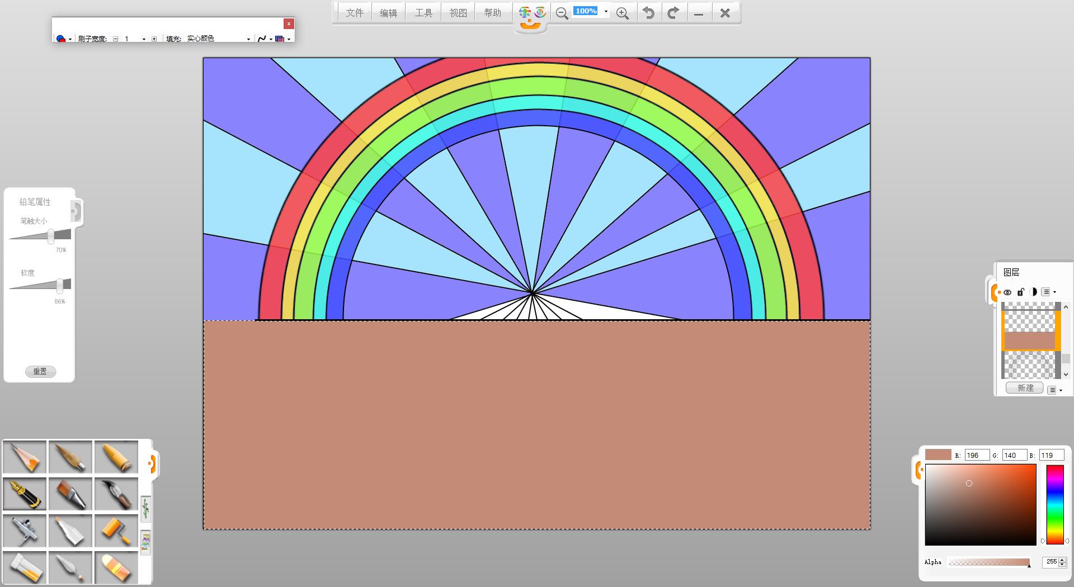Image resolution: width=1074 pixels, height=587 pixels.
Task: Toggle the layer contrast half-circle icon
Action: (x=1033, y=292)
